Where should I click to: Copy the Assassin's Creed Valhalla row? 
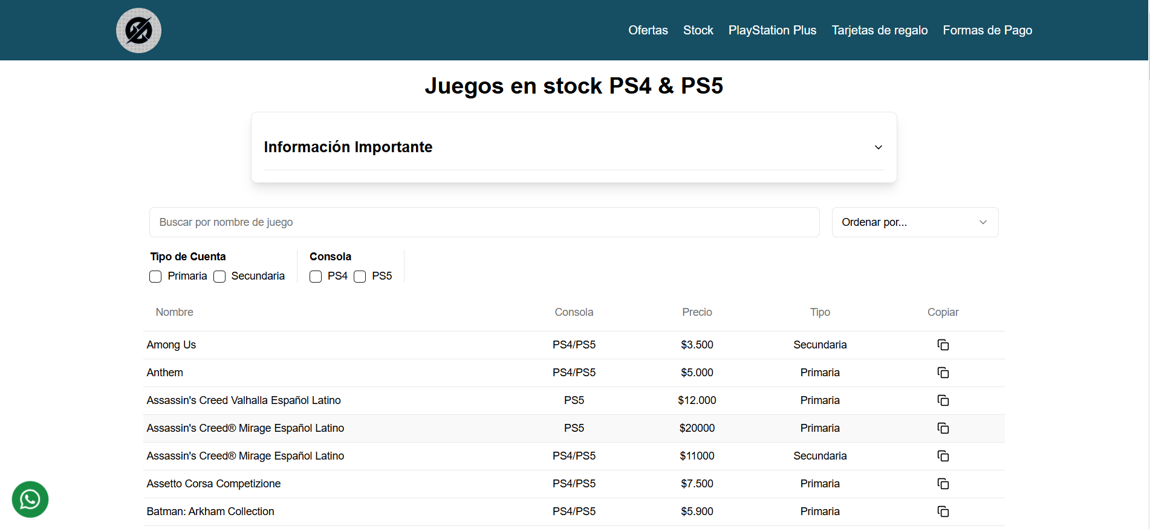(943, 400)
